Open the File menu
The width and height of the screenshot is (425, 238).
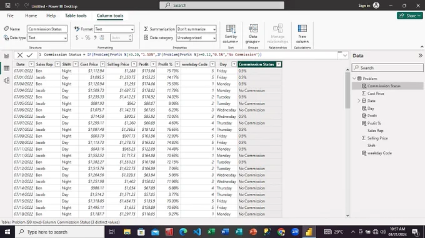click(10, 16)
